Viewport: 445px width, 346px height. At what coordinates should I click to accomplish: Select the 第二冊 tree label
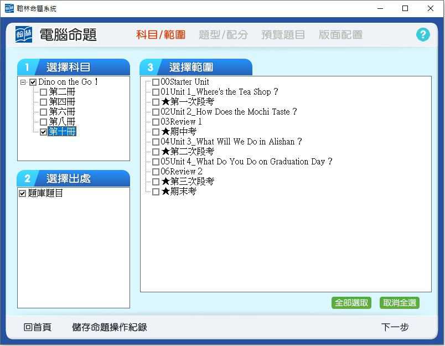coord(62,92)
